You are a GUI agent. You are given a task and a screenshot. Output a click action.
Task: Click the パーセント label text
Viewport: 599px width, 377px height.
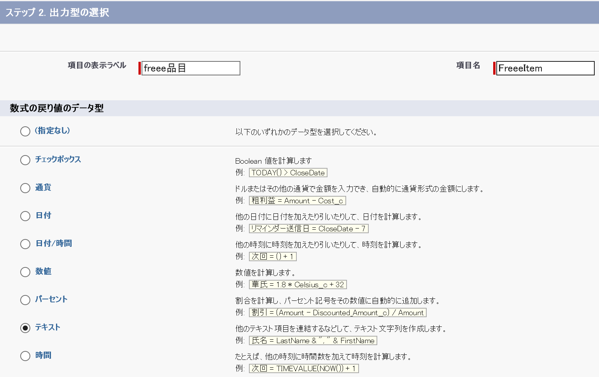pos(51,299)
